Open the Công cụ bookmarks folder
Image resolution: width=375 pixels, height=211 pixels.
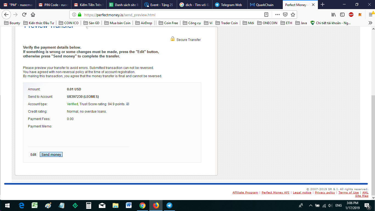[192, 23]
